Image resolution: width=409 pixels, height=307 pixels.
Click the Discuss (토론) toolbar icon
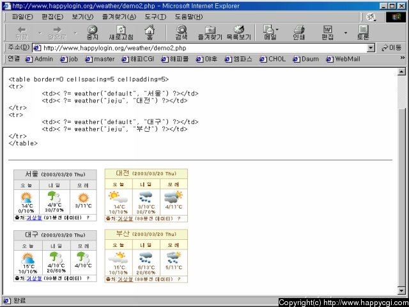tap(363, 33)
